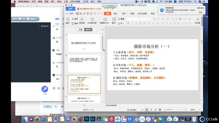Click the gift icon in CCtalk chat
Image resolution: width=219 pixels, height=123 pixels.
click(54, 88)
